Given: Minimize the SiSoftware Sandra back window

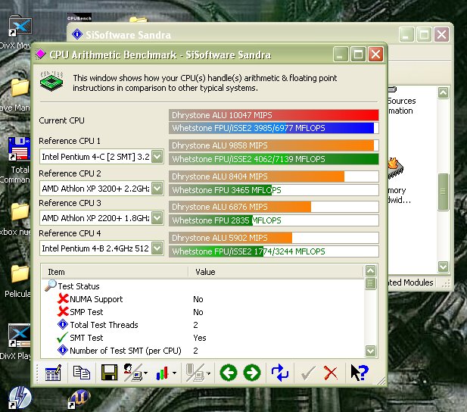Looking at the screenshot, I should click(406, 35).
